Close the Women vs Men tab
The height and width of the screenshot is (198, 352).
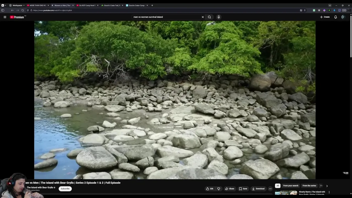(x=73, y=5)
